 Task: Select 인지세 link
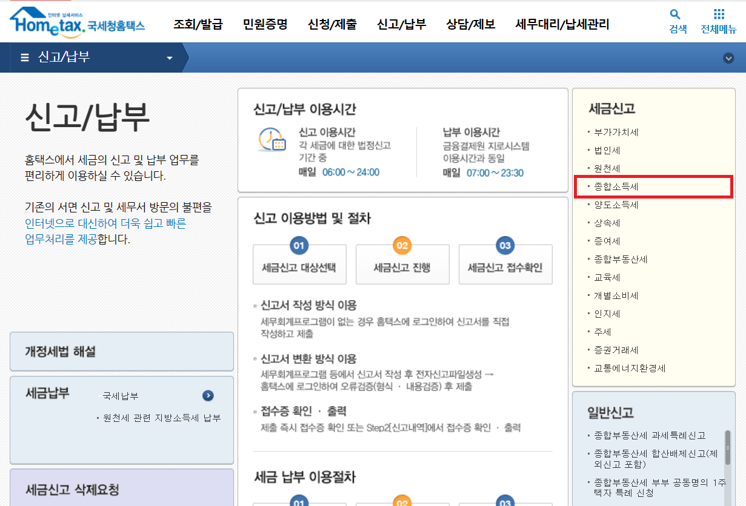[x=607, y=314]
